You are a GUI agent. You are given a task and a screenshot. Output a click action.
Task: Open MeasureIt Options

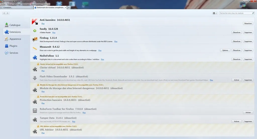tap(225, 50)
